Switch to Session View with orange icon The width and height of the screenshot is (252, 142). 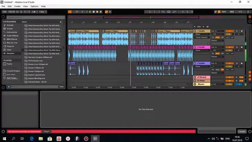250,17
